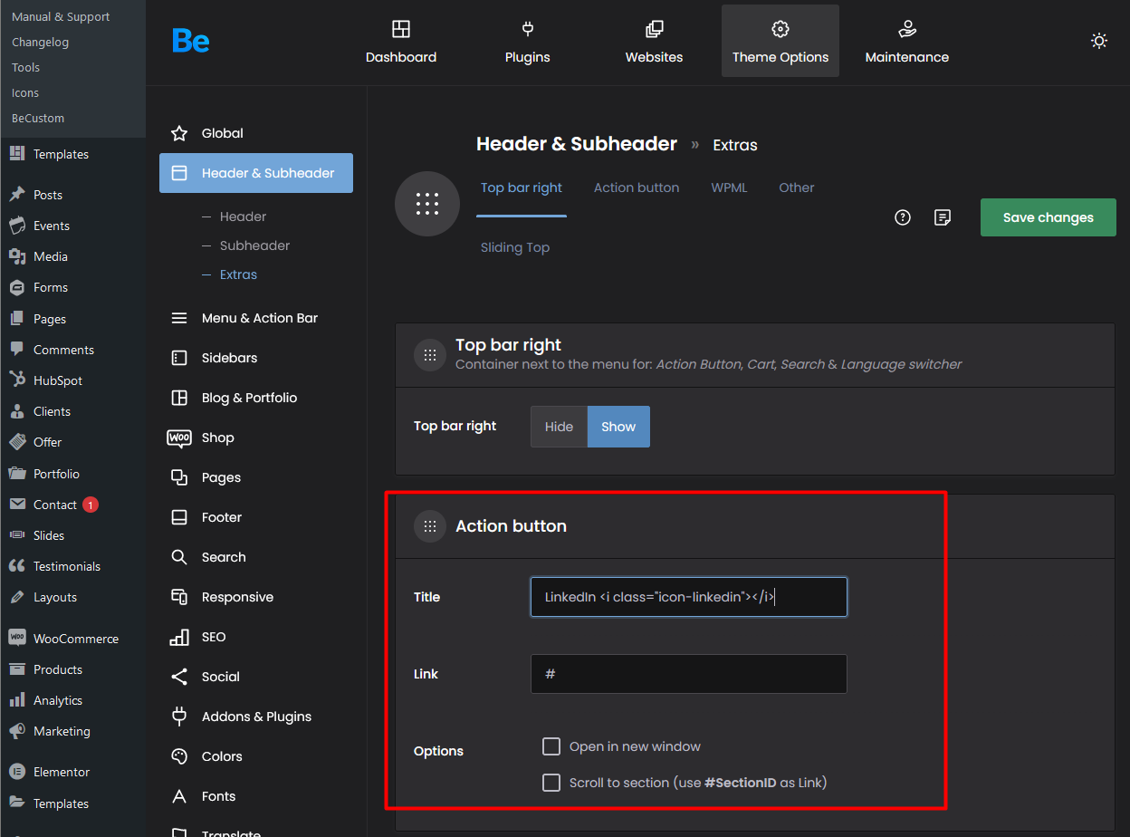Image resolution: width=1130 pixels, height=837 pixels.
Task: Click the large round grid icon
Action: pos(427,204)
